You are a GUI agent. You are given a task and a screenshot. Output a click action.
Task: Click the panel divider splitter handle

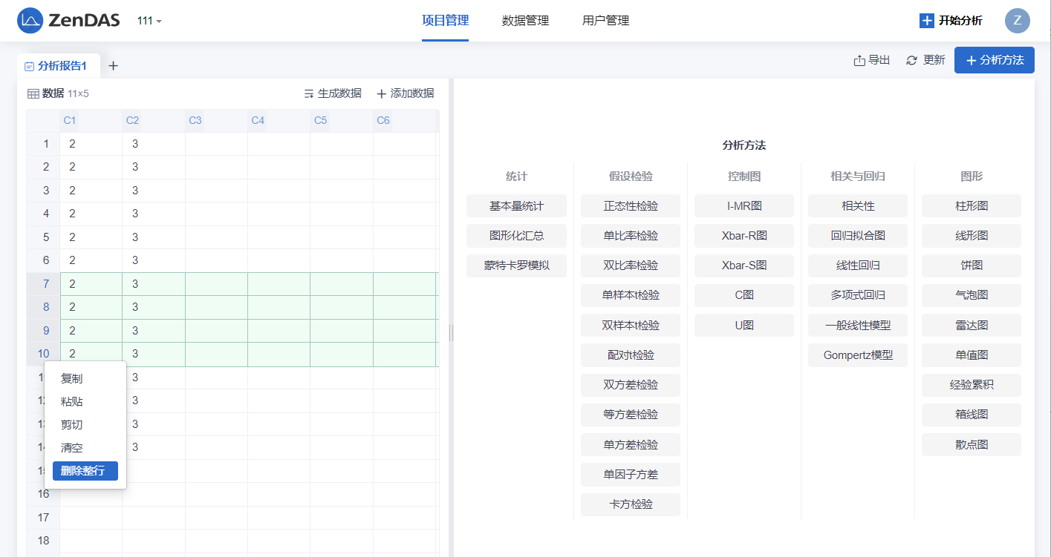451,332
